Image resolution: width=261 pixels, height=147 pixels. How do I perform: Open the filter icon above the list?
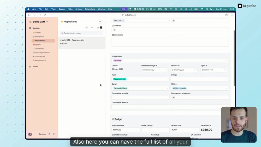click(92, 27)
